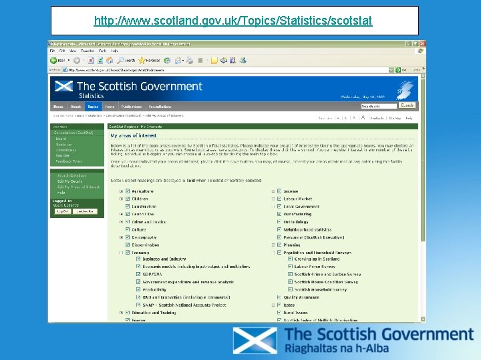Screen dimensions: 481x360
Task: Toggle the Dissemination checkbox
Action: coord(128,245)
